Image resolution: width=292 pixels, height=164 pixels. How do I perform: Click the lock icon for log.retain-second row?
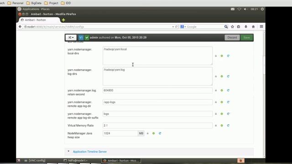[x=216, y=90]
